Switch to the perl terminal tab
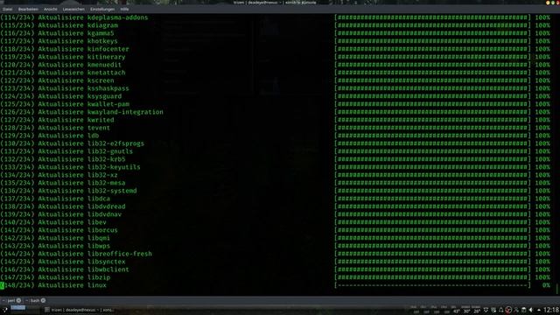 (x=10, y=301)
